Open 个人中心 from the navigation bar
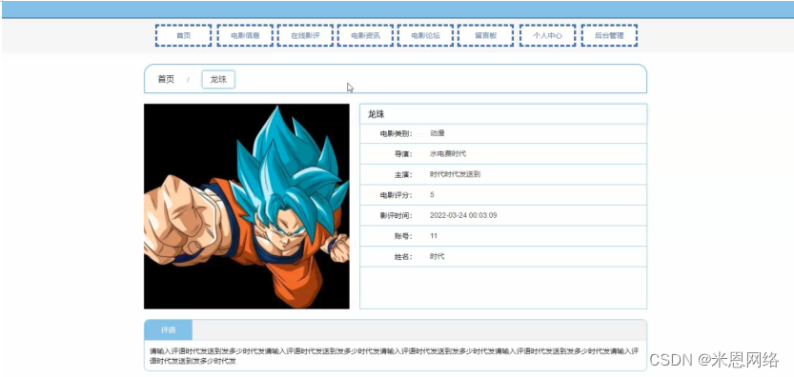This screenshot has width=794, height=377. coord(547,35)
